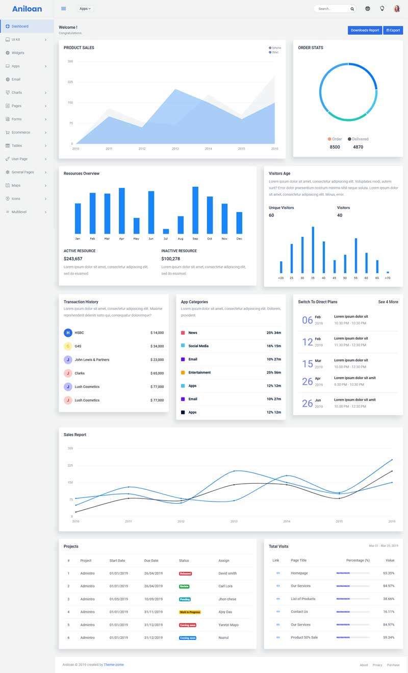Click the search magnifier icon
The height and width of the screenshot is (673, 408).
pos(352,9)
